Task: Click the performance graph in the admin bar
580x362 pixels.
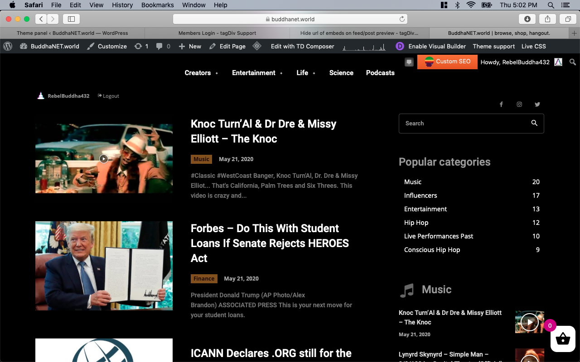Action: [364, 47]
